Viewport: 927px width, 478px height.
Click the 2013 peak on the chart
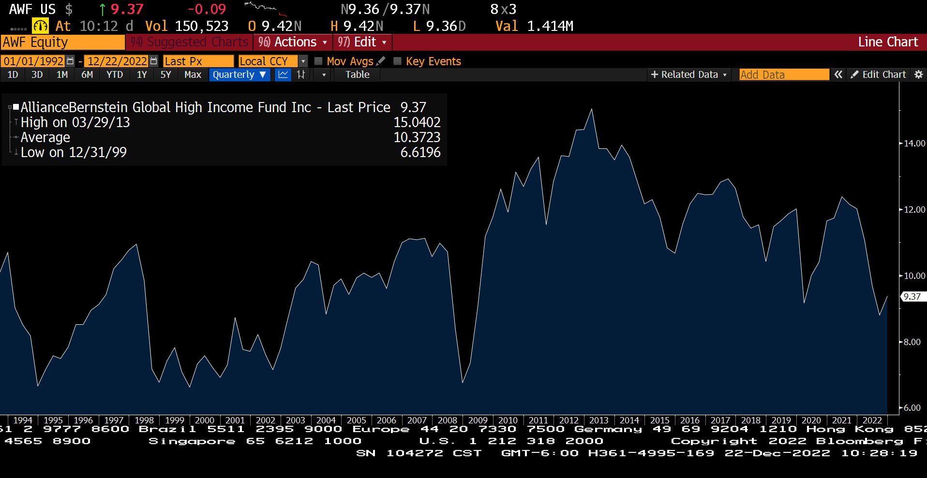click(x=591, y=110)
